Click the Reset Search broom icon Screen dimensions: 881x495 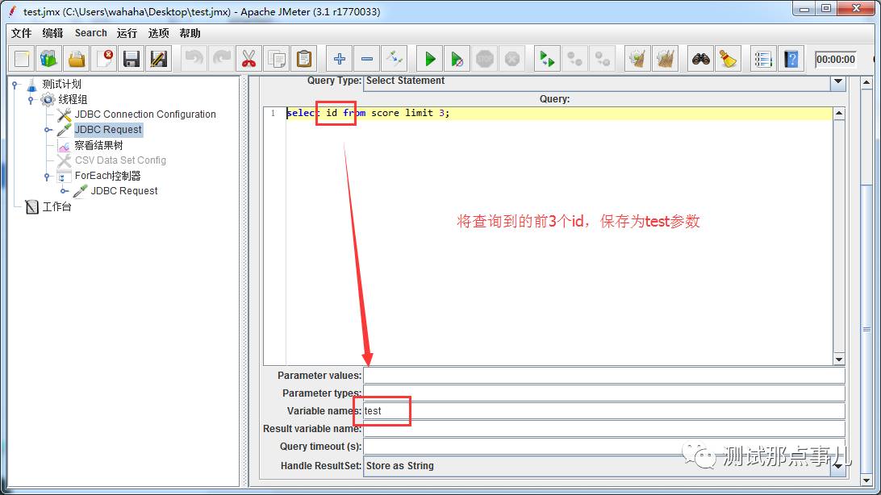(729, 58)
